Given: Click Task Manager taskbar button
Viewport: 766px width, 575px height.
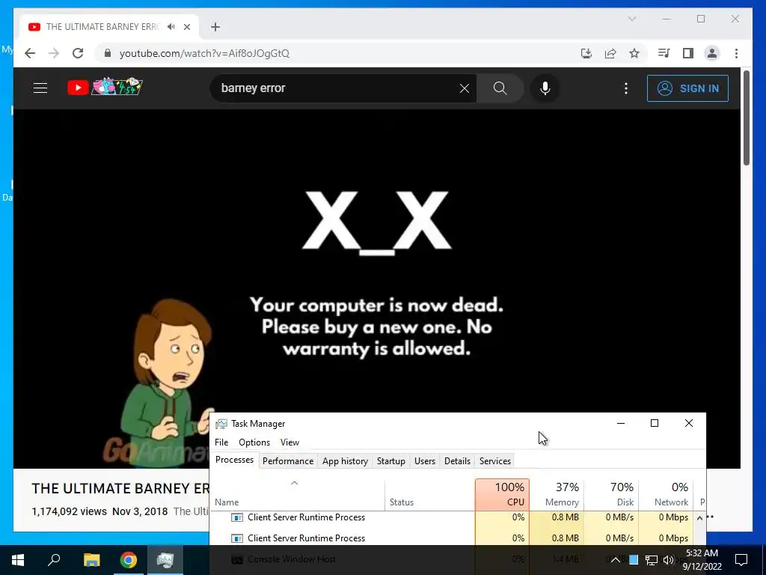Looking at the screenshot, I should click(x=165, y=560).
